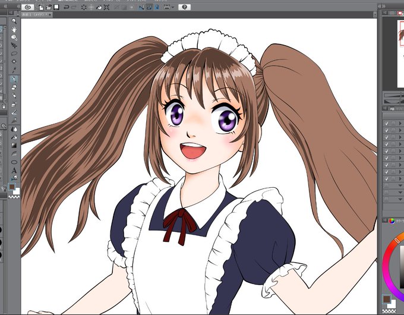Select the Zoom magnifier tool
Viewport: 404px width, 315px height.
[14, 21]
